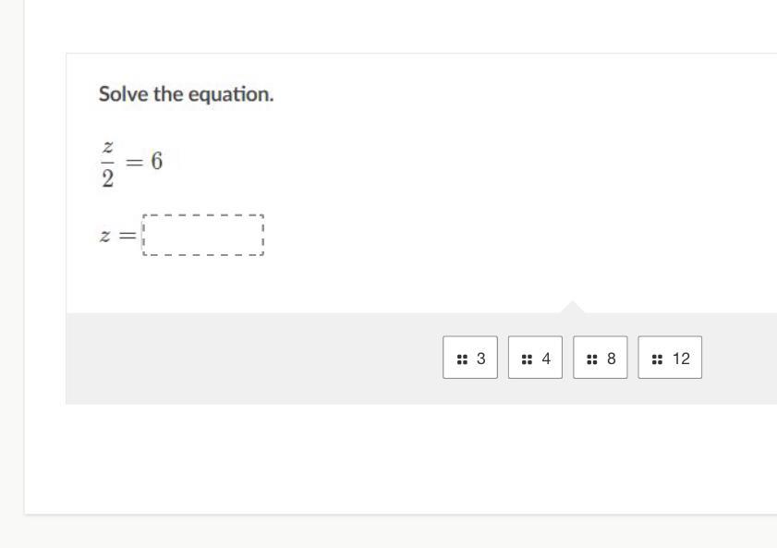The image size is (777, 548).
Task: Click the triangular pointer above the answer tray
Action: coord(572,308)
